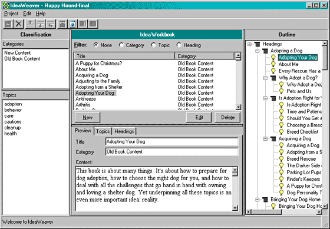330x229 pixels.
Task: Click the New button
Action: coord(88,117)
